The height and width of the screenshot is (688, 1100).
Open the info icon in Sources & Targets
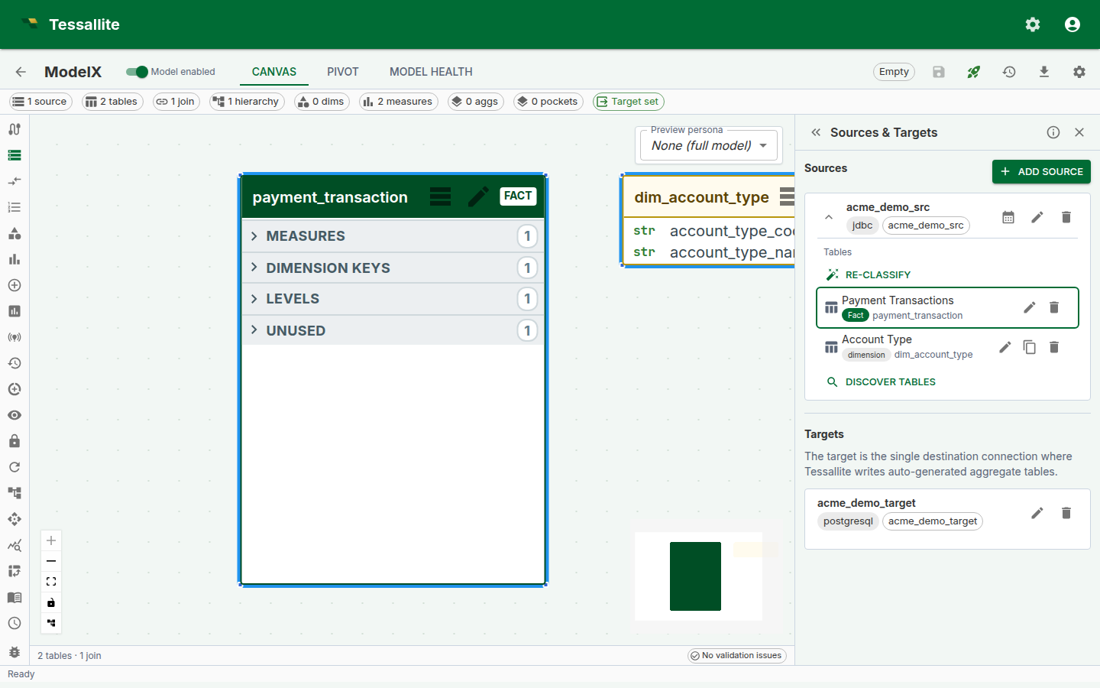(x=1053, y=132)
